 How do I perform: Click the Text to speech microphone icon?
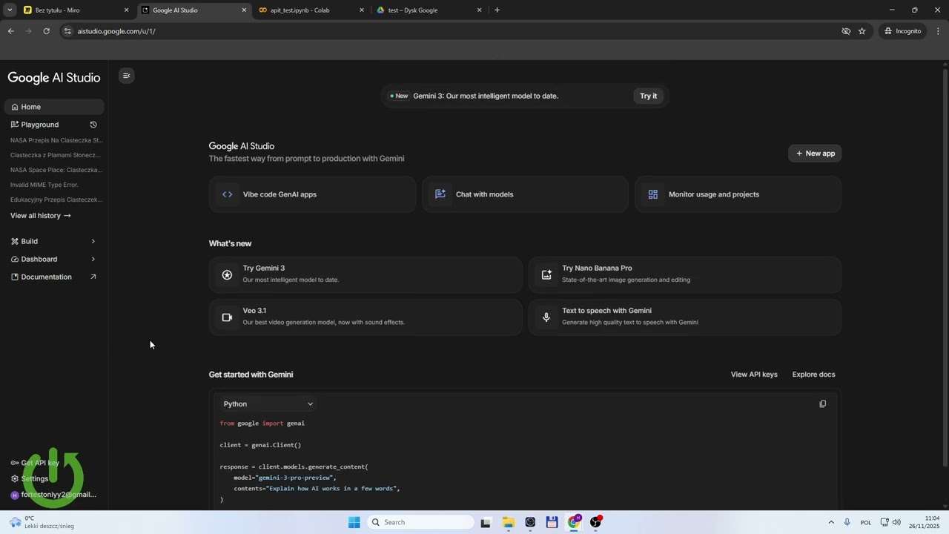(x=546, y=317)
